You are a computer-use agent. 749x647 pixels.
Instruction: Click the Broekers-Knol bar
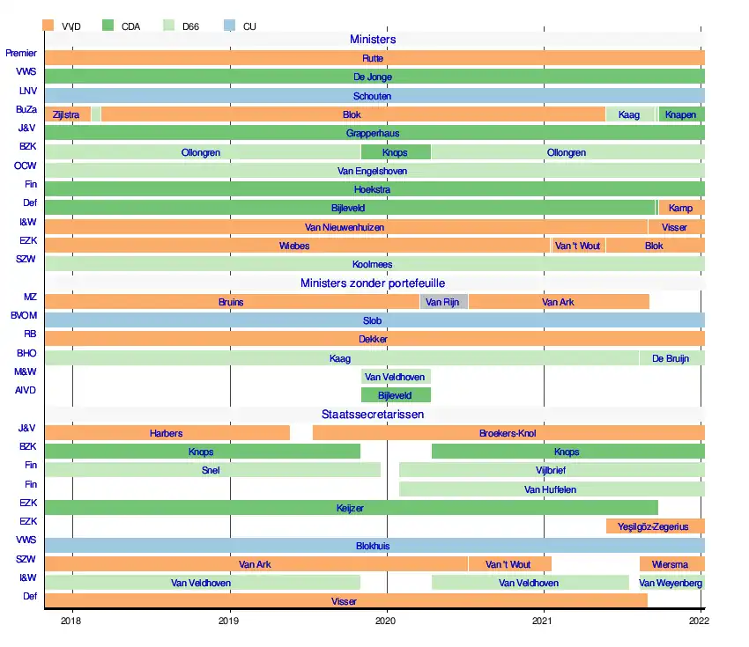[508, 433]
